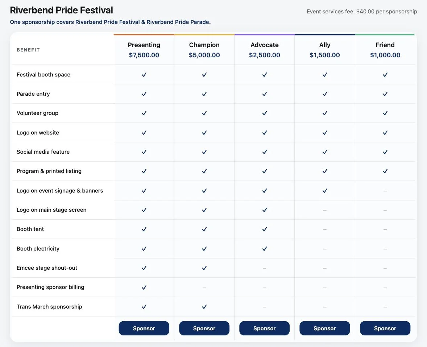Click the Parade entry benefit label
The image size is (427, 347).
click(x=33, y=94)
